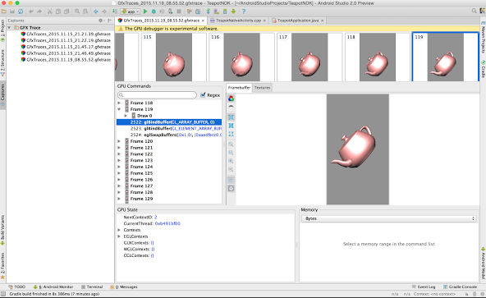Viewport: 486px width, 298px height.
Task: Click the Captures panel gear settings icon
Action: (x=101, y=21)
